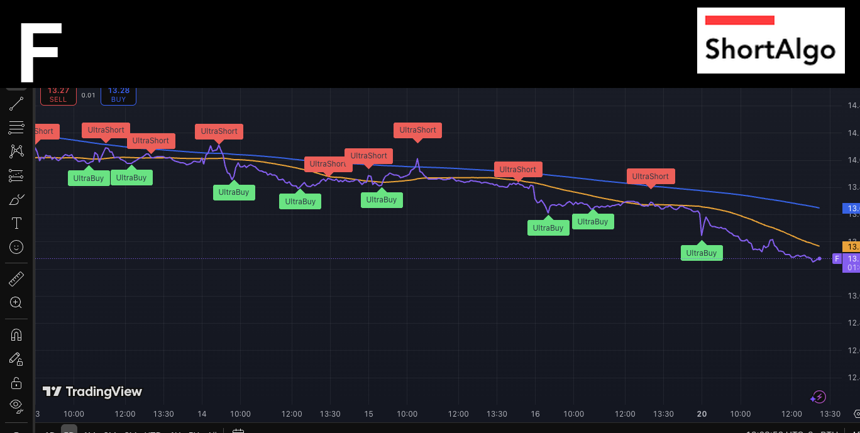
Task: Toggle stay-in-drawing-mode pencil lock
Action: (16, 359)
